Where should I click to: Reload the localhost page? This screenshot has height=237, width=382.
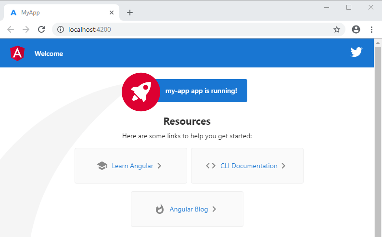41,29
